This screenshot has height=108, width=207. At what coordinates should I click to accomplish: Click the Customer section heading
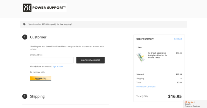click(x=38, y=37)
